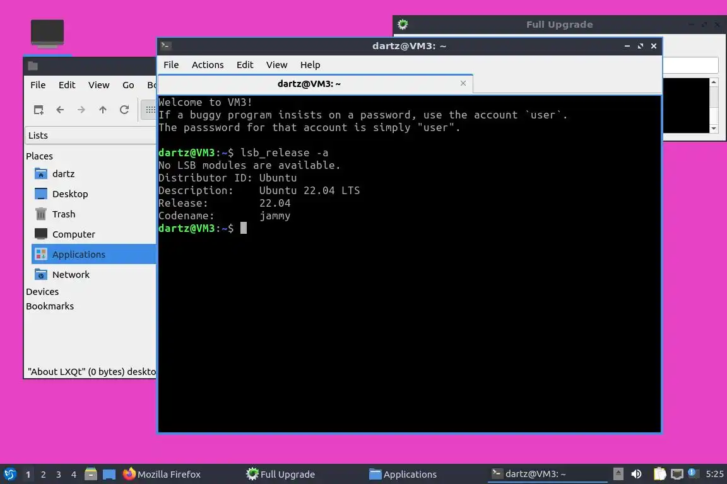Click the gear icon in Full Upgrade title bar
This screenshot has height=484, width=727.
403,25
